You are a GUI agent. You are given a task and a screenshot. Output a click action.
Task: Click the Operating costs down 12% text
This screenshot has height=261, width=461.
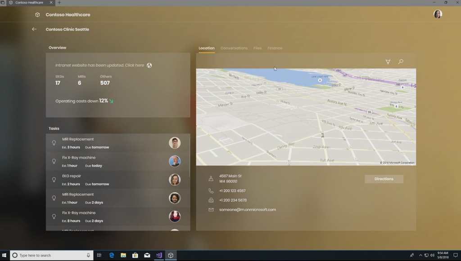coord(82,101)
